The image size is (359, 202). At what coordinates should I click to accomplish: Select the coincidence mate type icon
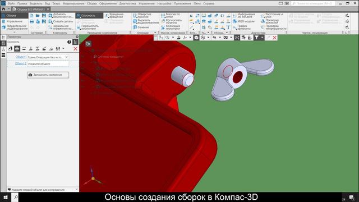pos(10,49)
